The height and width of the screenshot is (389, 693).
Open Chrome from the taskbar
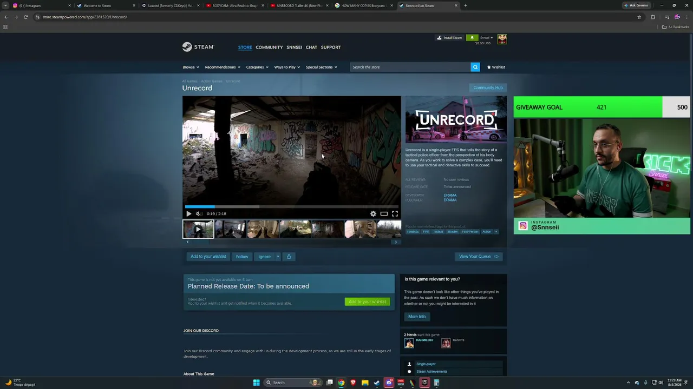coord(341,383)
